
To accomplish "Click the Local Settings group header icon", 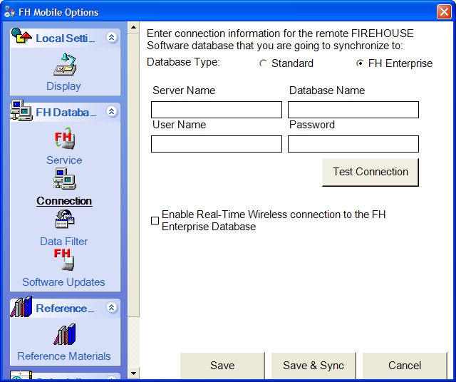I will [x=21, y=36].
